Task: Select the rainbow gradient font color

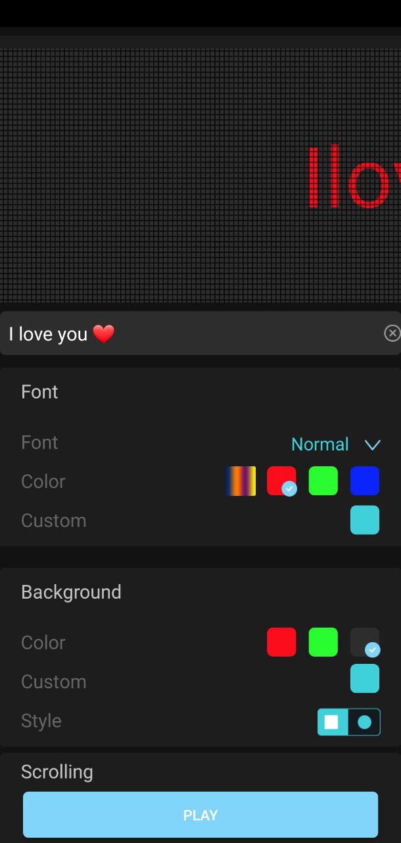Action: tap(241, 481)
